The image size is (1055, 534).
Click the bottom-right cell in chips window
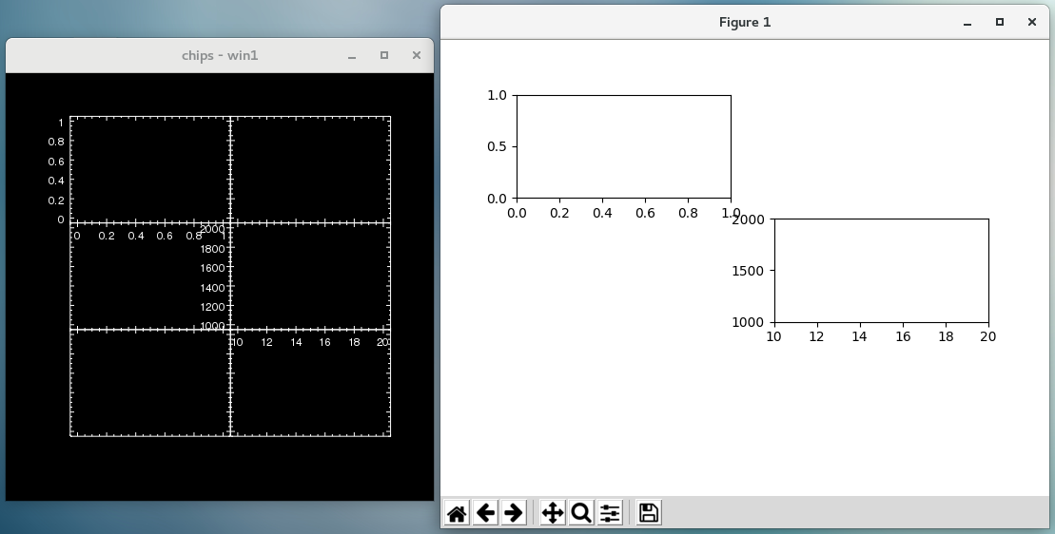click(x=311, y=390)
